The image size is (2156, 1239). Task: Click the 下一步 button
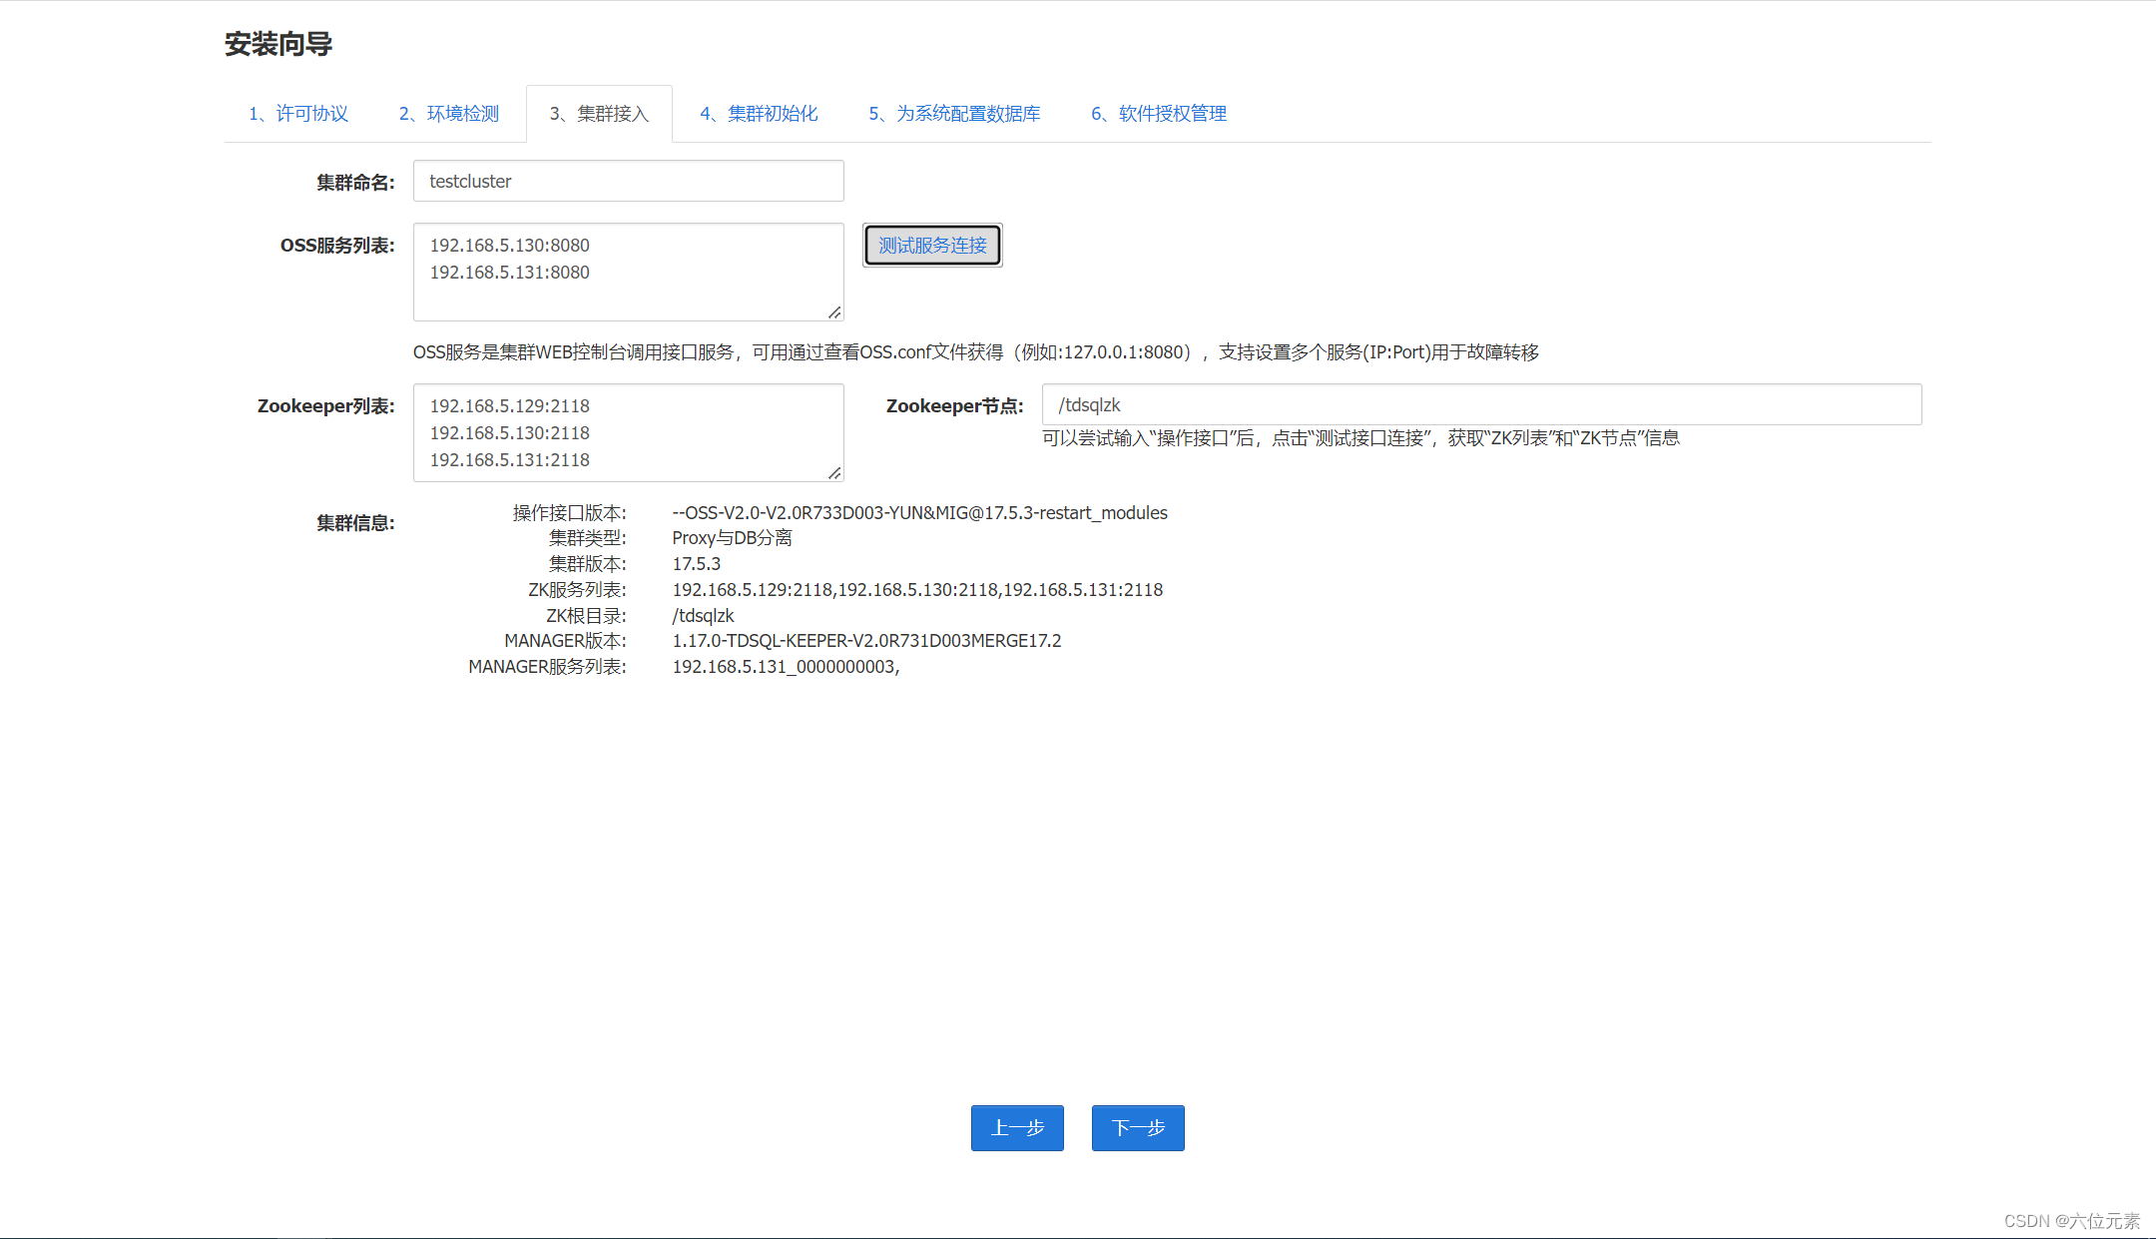[x=1138, y=1128]
